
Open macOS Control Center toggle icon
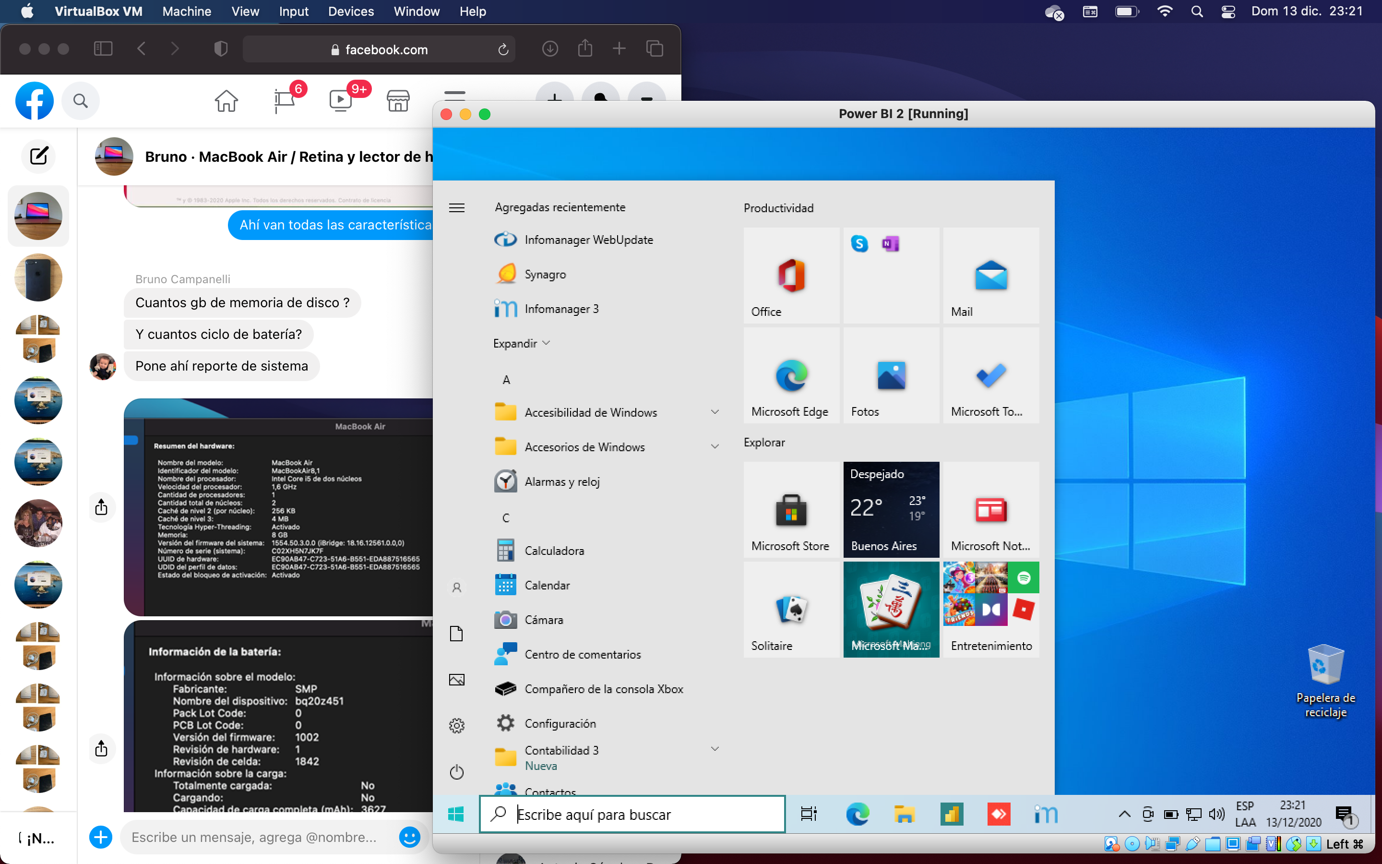tap(1228, 12)
